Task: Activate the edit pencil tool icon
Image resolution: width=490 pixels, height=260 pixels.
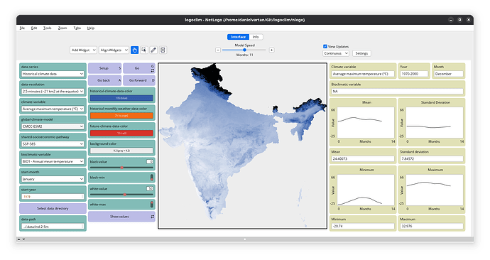Action: 153,50
